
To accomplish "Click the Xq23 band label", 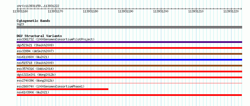I will point(20,24).
